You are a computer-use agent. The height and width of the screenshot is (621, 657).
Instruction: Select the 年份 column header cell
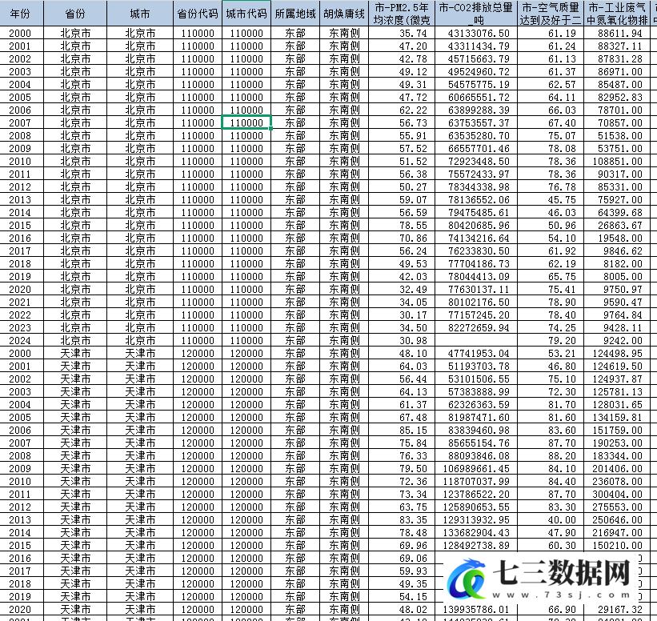pos(22,14)
